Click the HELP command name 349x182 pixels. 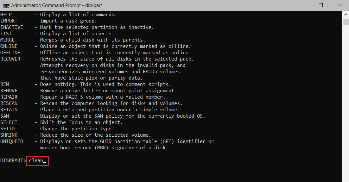(6, 15)
